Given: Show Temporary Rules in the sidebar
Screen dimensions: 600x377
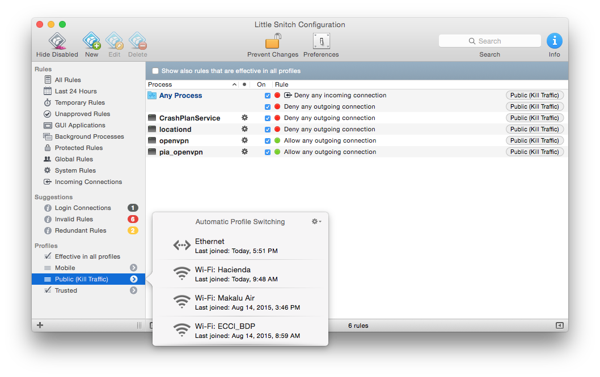Looking at the screenshot, I should [x=79, y=103].
